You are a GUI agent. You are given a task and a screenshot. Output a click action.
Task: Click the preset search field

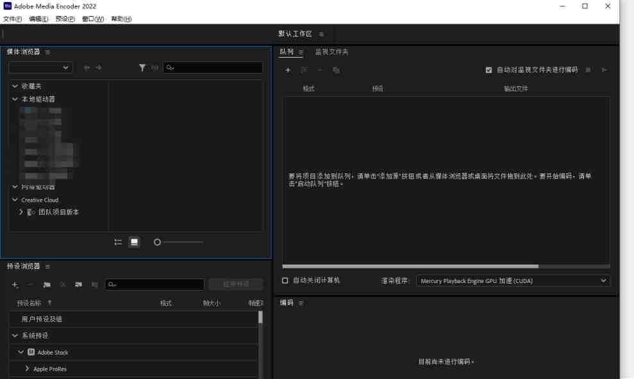pos(154,284)
